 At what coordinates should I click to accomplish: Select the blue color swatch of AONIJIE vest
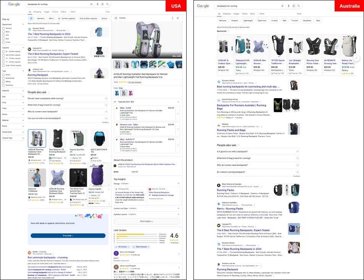117,93
